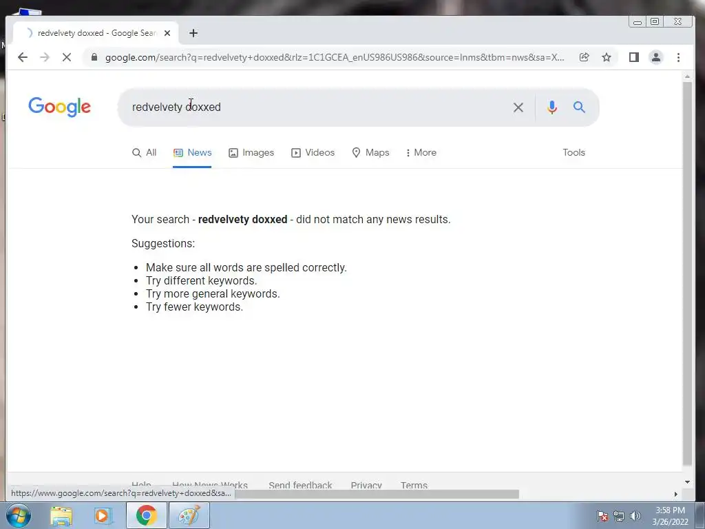
Task: Switch to the Images tab
Action: pyautogui.click(x=251, y=152)
